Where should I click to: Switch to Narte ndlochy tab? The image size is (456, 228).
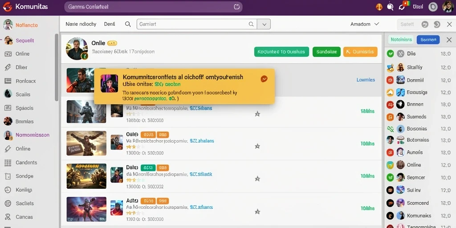tap(81, 24)
